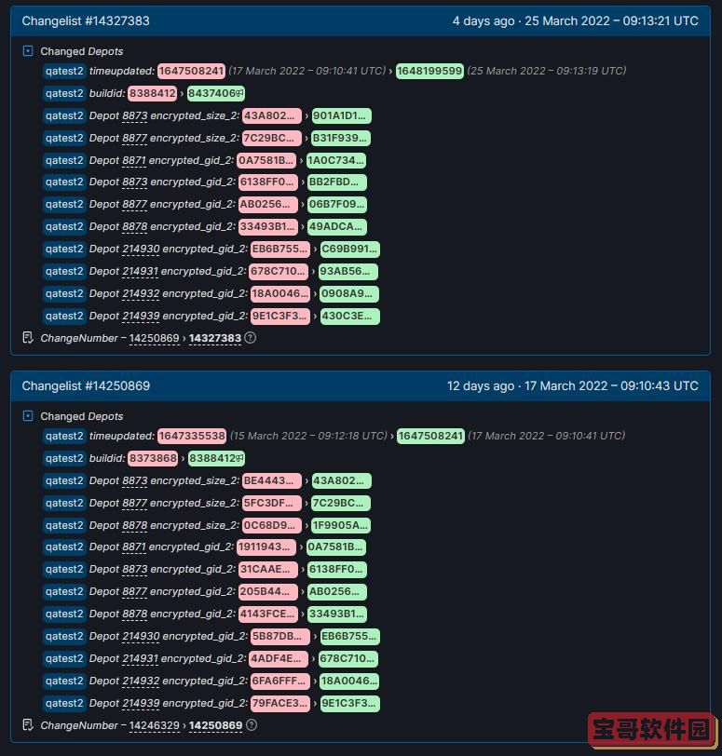This screenshot has height=756, width=722.
Task: Click old hash 205B44
Action: (x=267, y=591)
